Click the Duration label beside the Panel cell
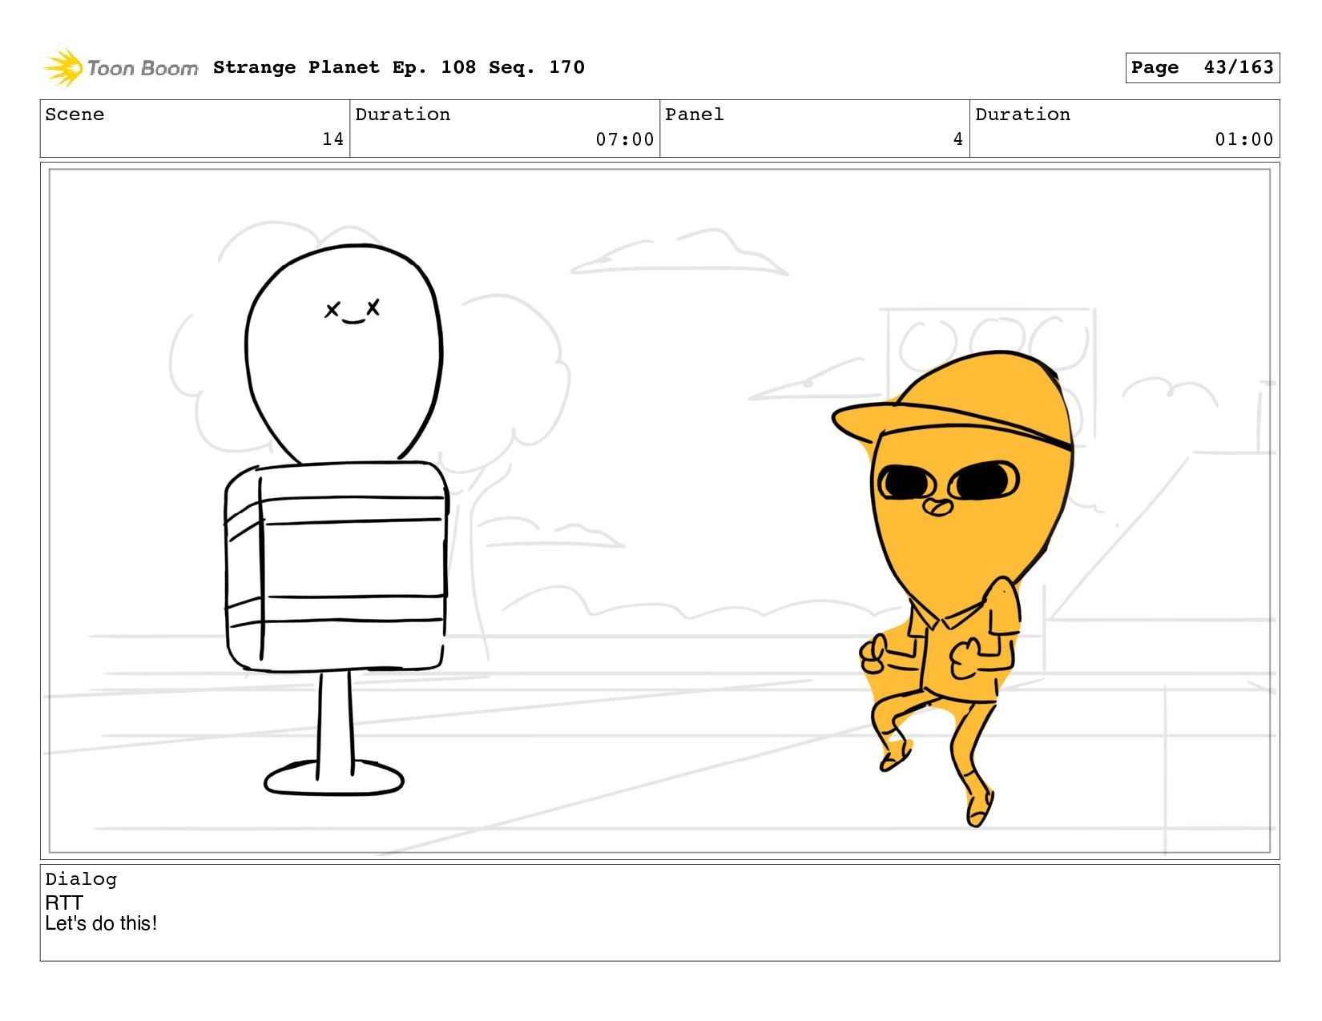The image size is (1322, 1021). tap(1022, 115)
